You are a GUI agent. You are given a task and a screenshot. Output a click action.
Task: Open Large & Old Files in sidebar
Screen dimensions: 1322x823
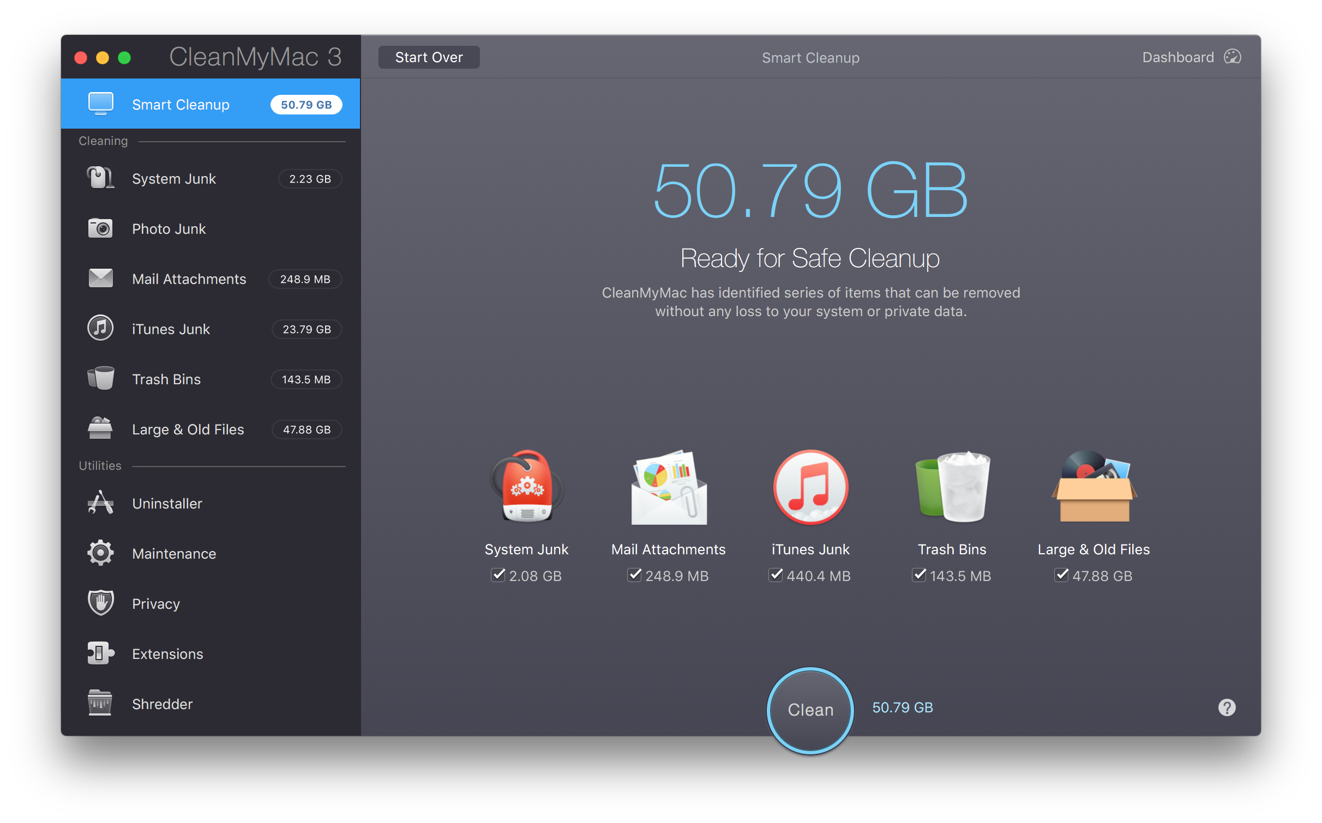211,429
